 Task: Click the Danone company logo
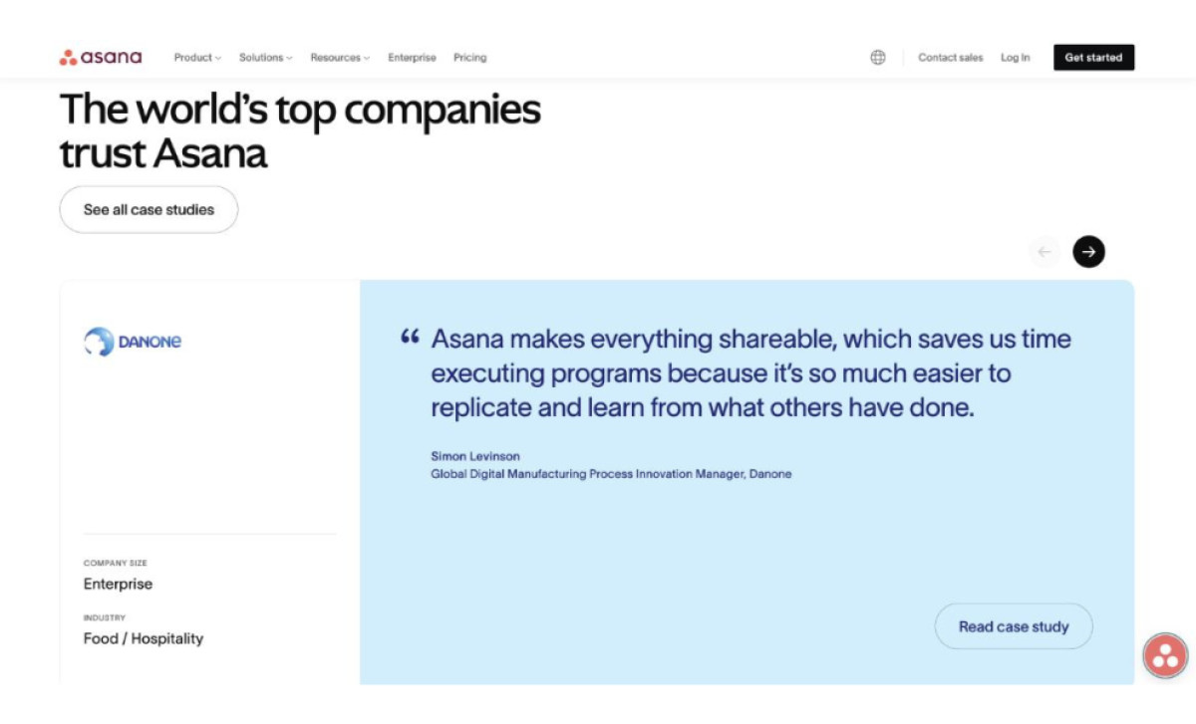[131, 342]
